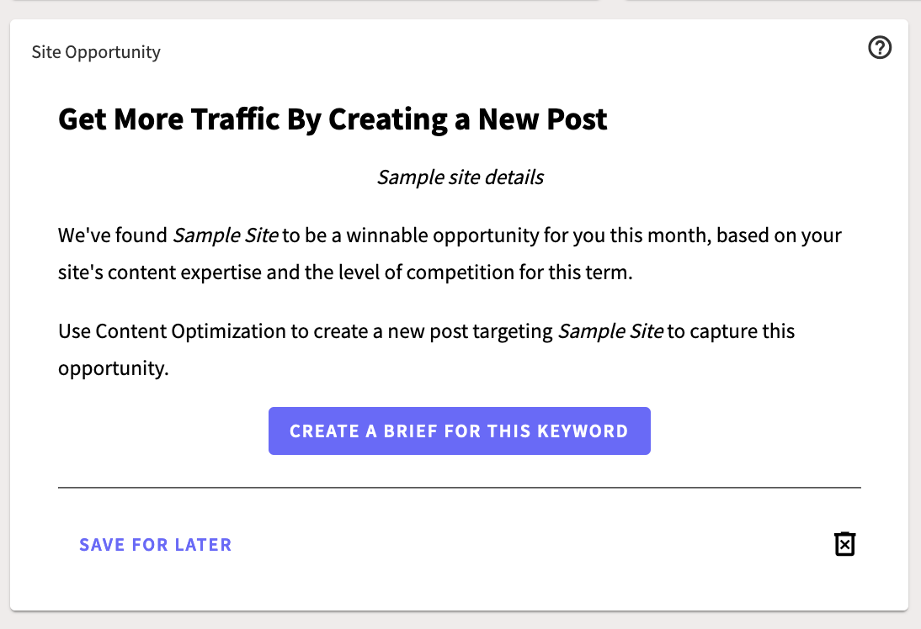Screen dimensions: 921x629
Task: Click the phrase "to capture this"
Action: (x=732, y=331)
